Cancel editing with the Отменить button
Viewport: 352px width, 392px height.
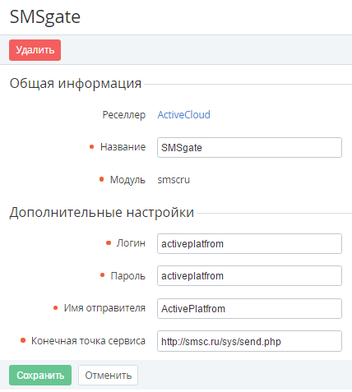(108, 375)
